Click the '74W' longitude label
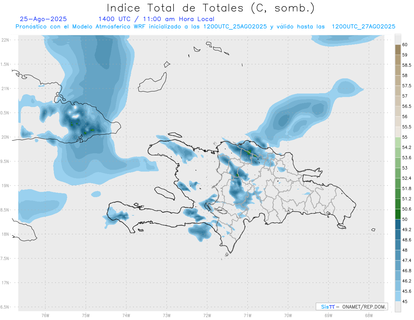 click(x=126, y=316)
